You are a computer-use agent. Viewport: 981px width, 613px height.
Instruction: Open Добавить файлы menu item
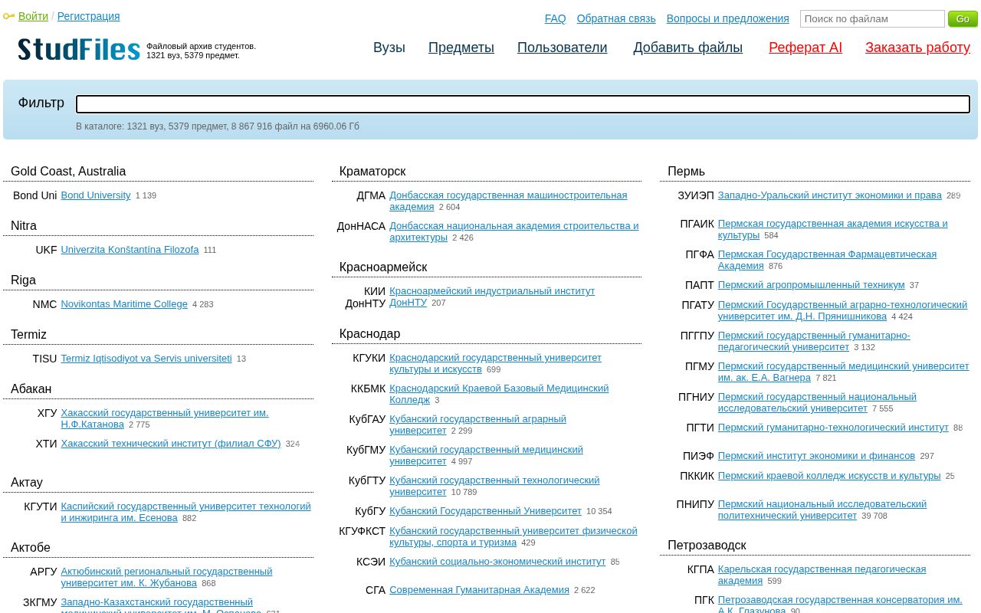pos(687,48)
